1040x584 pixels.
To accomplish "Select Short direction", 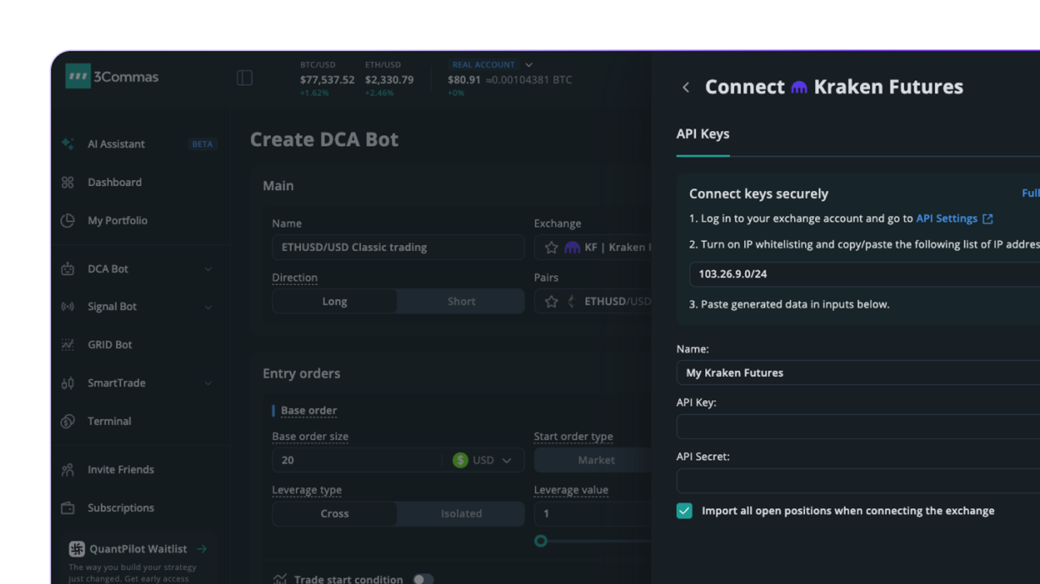I will pyautogui.click(x=461, y=301).
